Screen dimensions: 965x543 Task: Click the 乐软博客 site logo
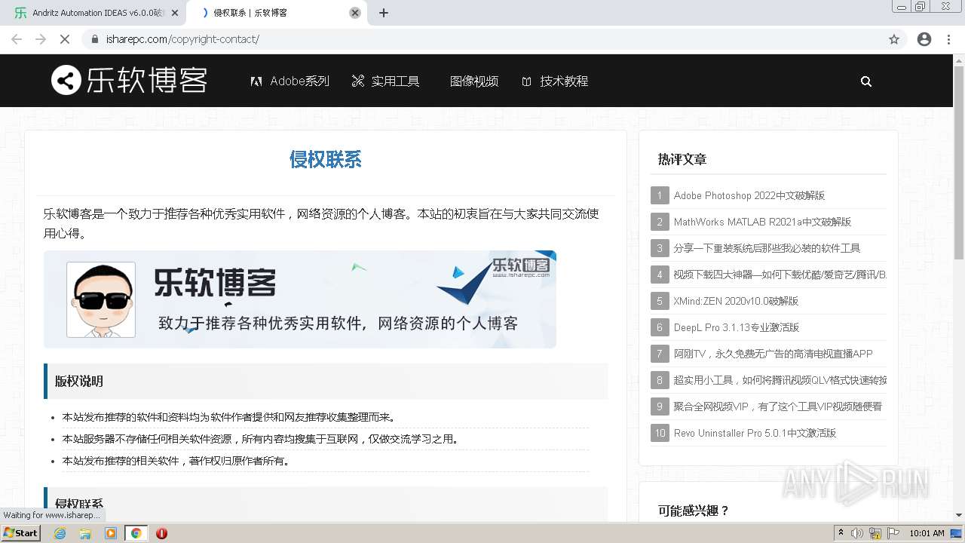(129, 80)
